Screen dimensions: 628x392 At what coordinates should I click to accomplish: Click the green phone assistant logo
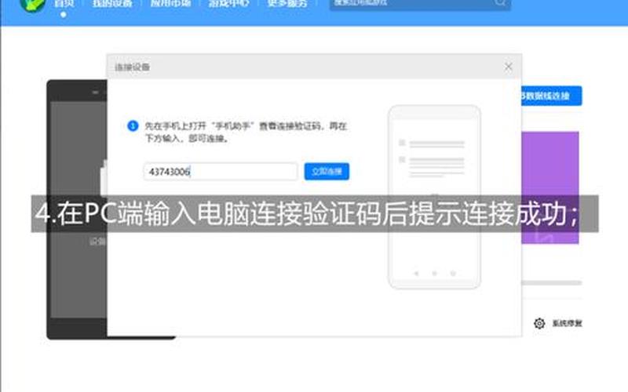[x=33, y=5]
